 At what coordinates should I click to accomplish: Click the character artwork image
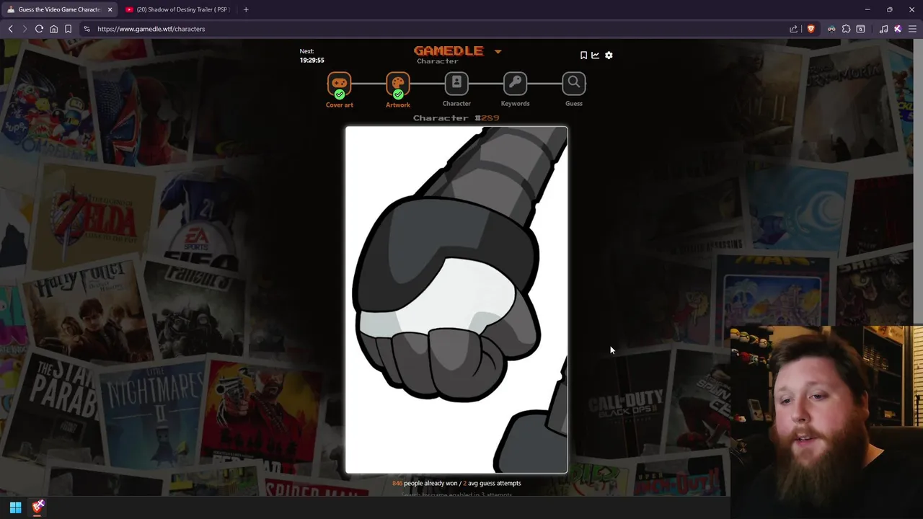[456, 300]
